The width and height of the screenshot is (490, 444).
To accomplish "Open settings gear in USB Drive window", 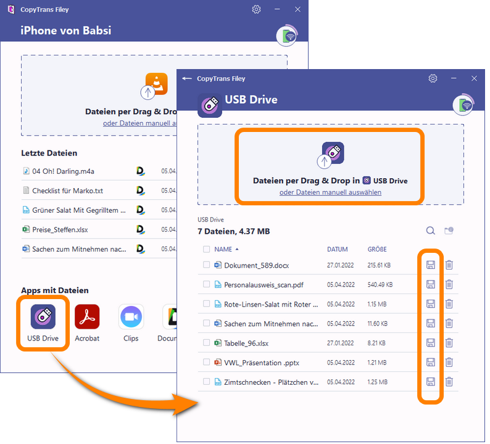I will (x=433, y=78).
